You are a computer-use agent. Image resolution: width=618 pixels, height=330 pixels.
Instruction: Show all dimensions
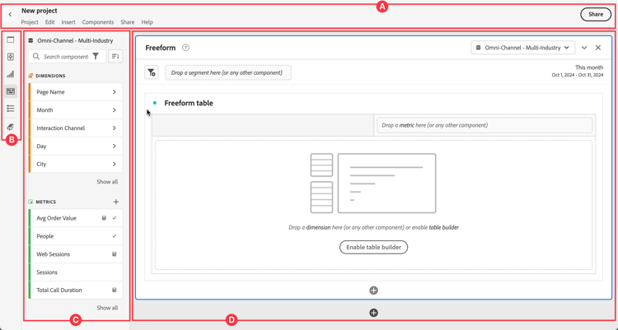point(107,182)
